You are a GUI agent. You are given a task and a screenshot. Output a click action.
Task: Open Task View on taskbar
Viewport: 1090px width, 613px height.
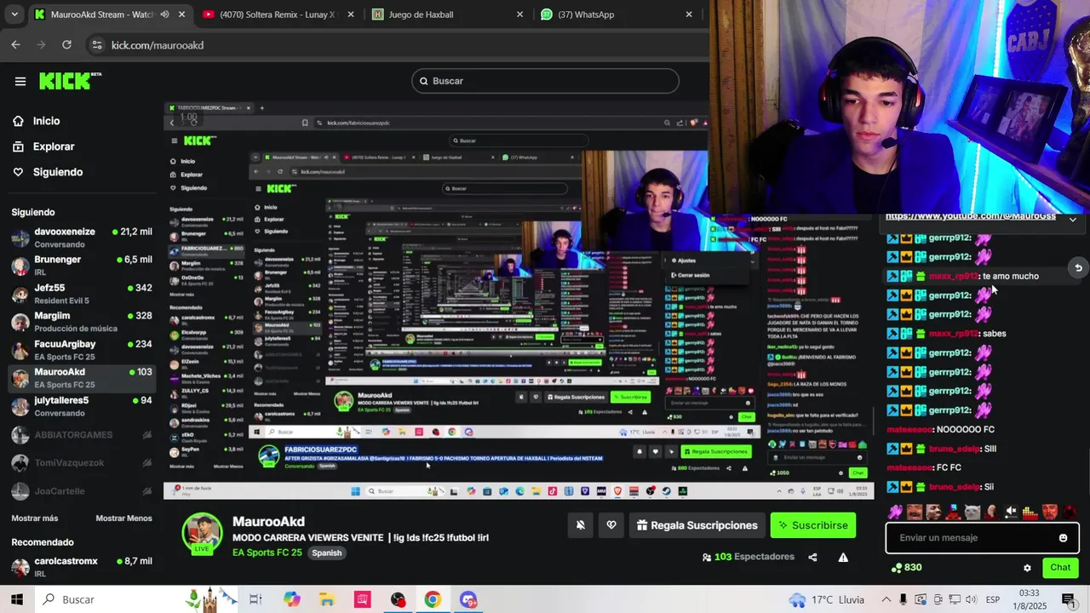point(255,599)
